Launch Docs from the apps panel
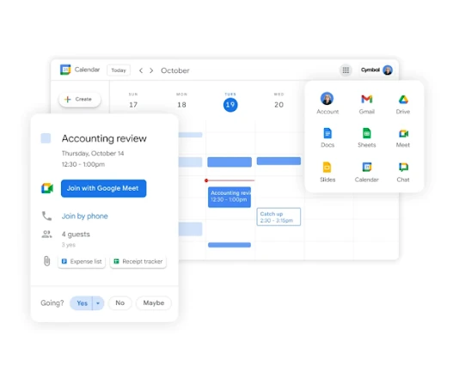453x372 pixels. (x=328, y=137)
